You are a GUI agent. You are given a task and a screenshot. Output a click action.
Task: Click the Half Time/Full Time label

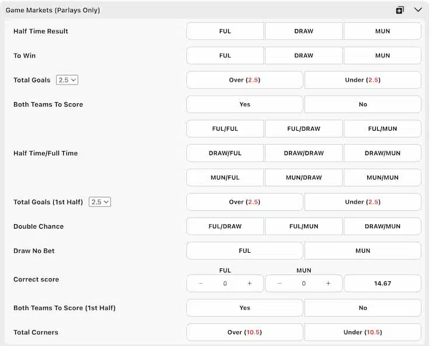(x=46, y=153)
